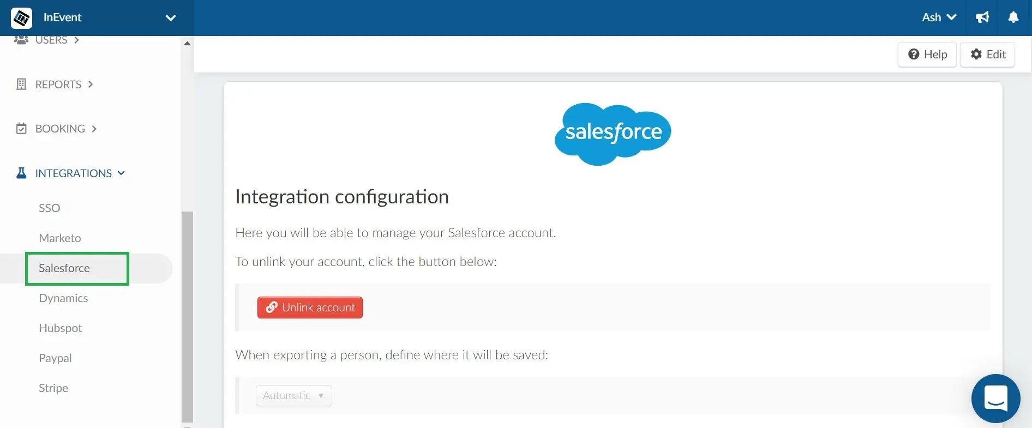The width and height of the screenshot is (1032, 428).
Task: Open the SSO integration page
Action: 49,208
